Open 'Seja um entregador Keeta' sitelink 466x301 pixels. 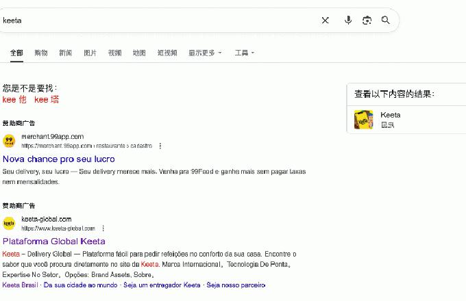click(162, 285)
